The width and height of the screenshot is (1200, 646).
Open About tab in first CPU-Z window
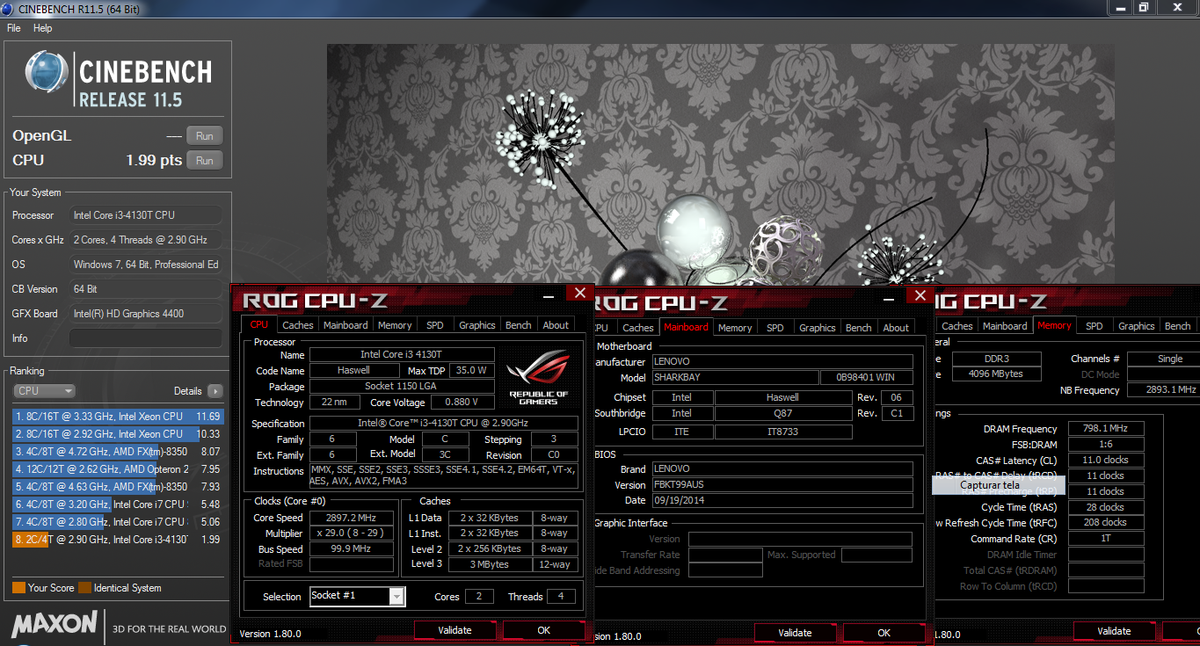(556, 325)
